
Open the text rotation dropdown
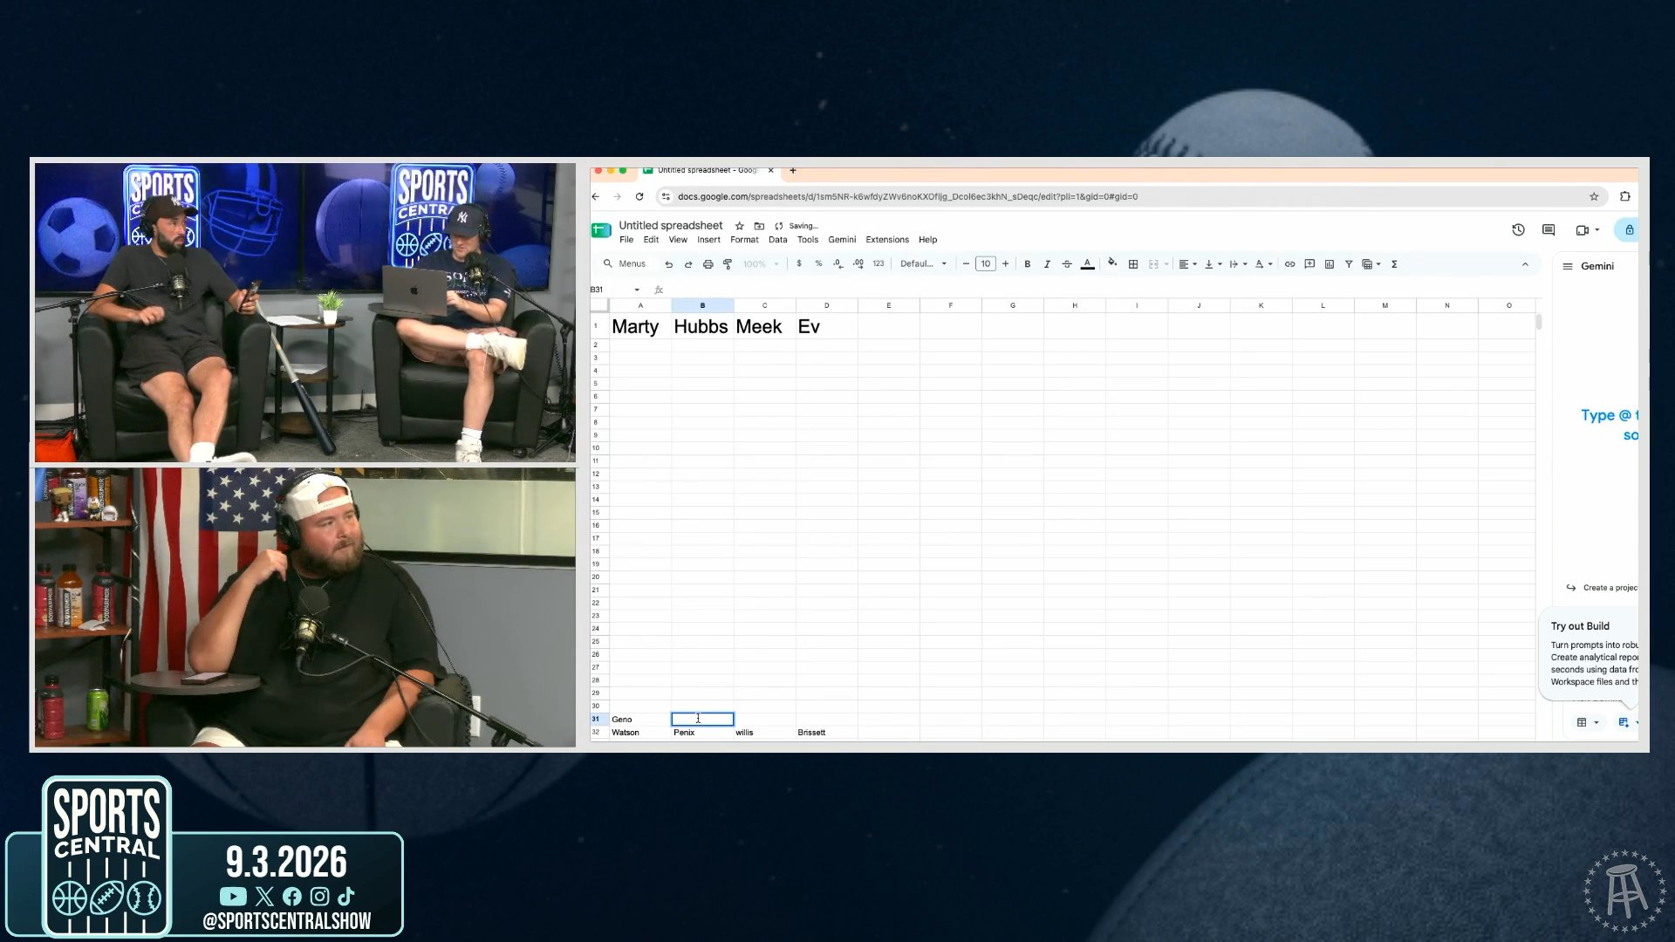coord(1263,264)
